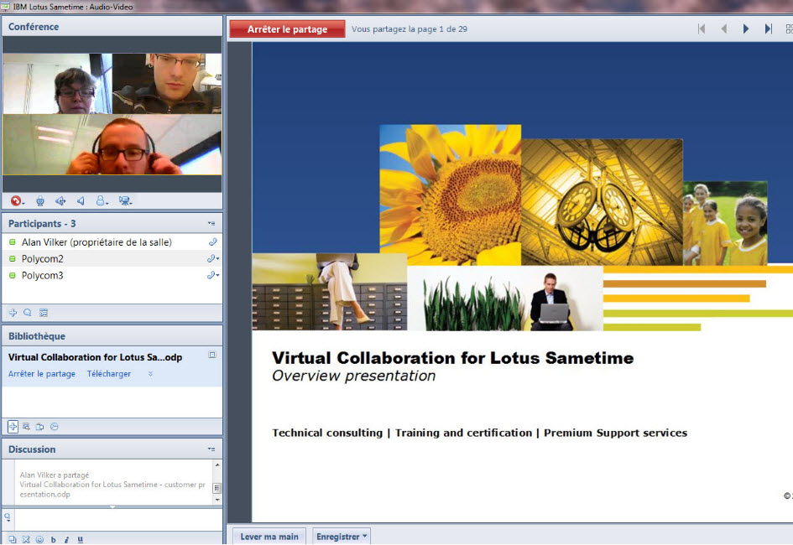Jump to the last presentation page
Screen dimensions: 793x545
tap(768, 29)
